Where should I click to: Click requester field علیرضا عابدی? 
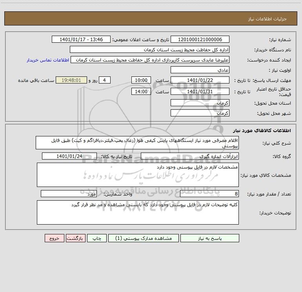[150, 60]
